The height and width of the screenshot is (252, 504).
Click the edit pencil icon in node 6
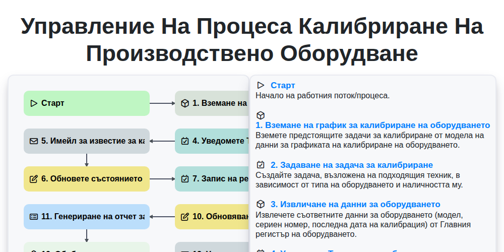(x=34, y=179)
